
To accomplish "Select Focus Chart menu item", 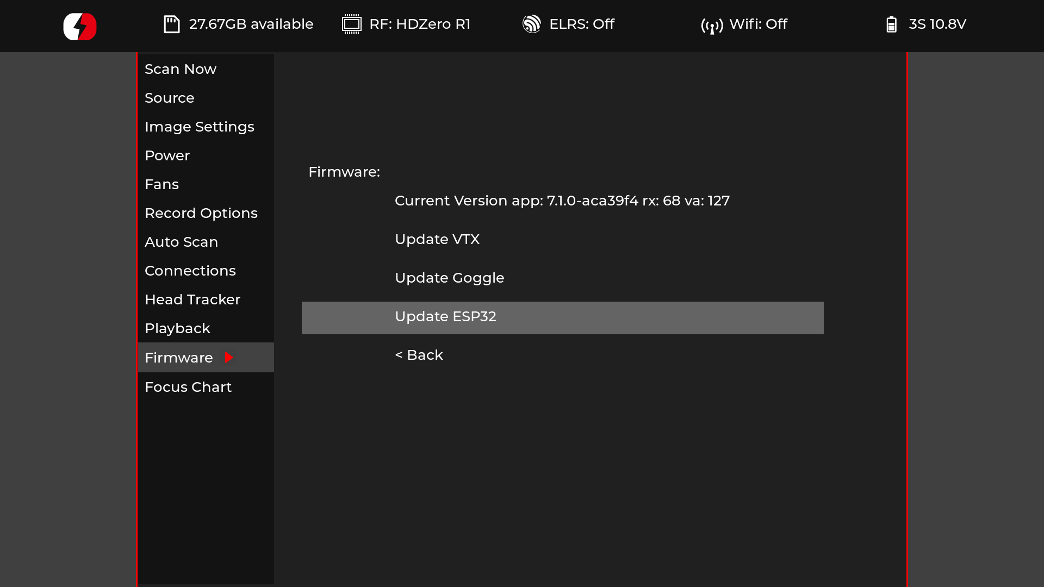I will click(189, 386).
